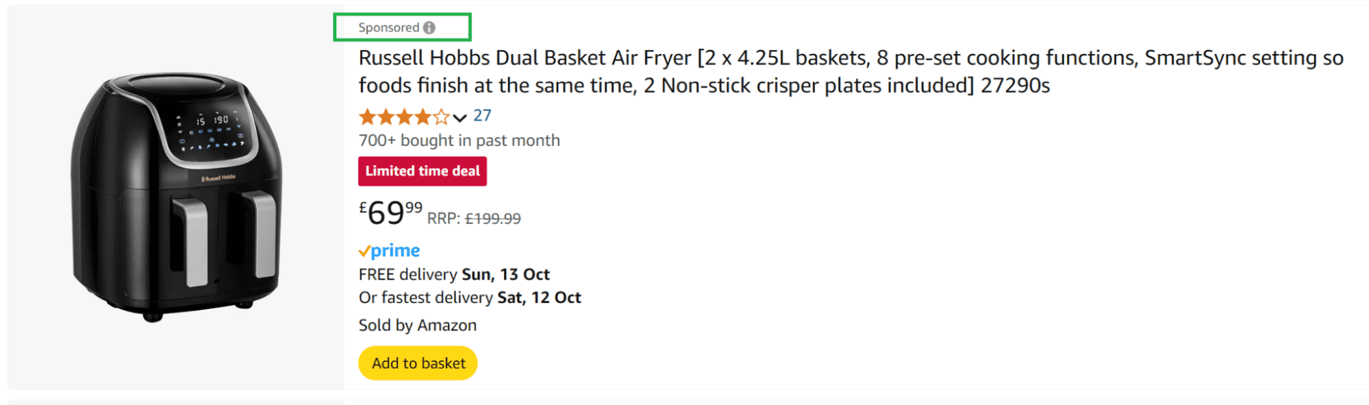Click fastest delivery Sat, 12 Oct text

pos(469,298)
